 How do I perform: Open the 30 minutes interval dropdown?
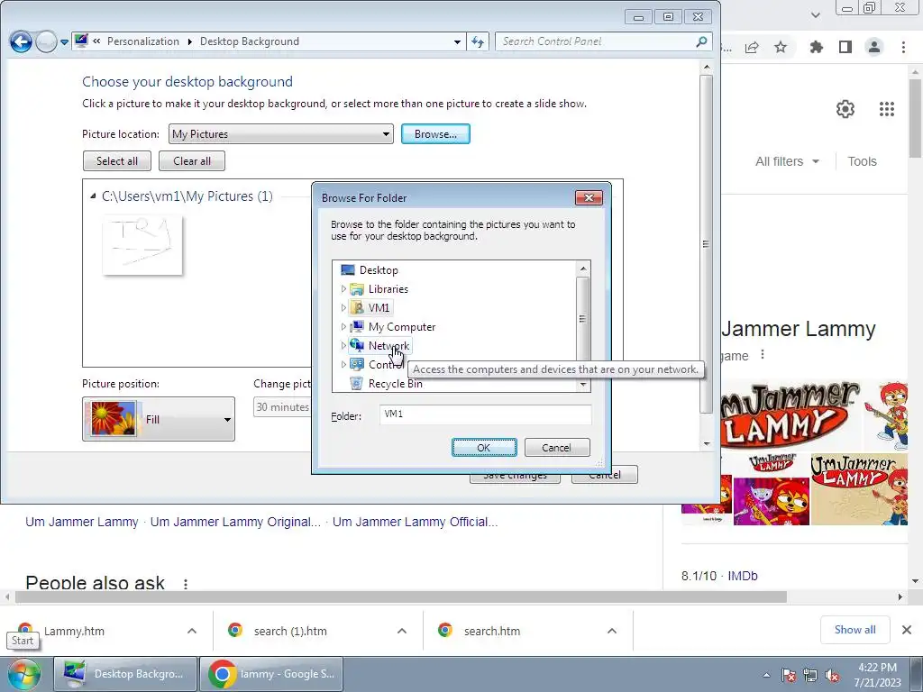click(282, 407)
